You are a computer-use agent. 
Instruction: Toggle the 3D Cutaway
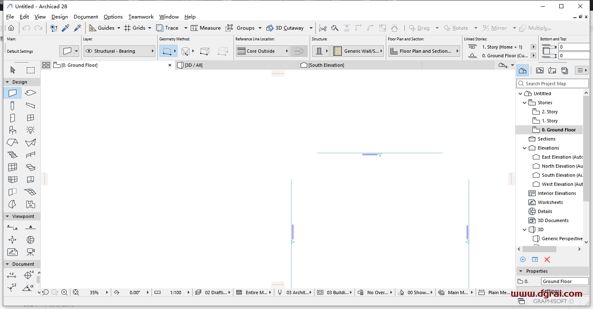coord(285,28)
